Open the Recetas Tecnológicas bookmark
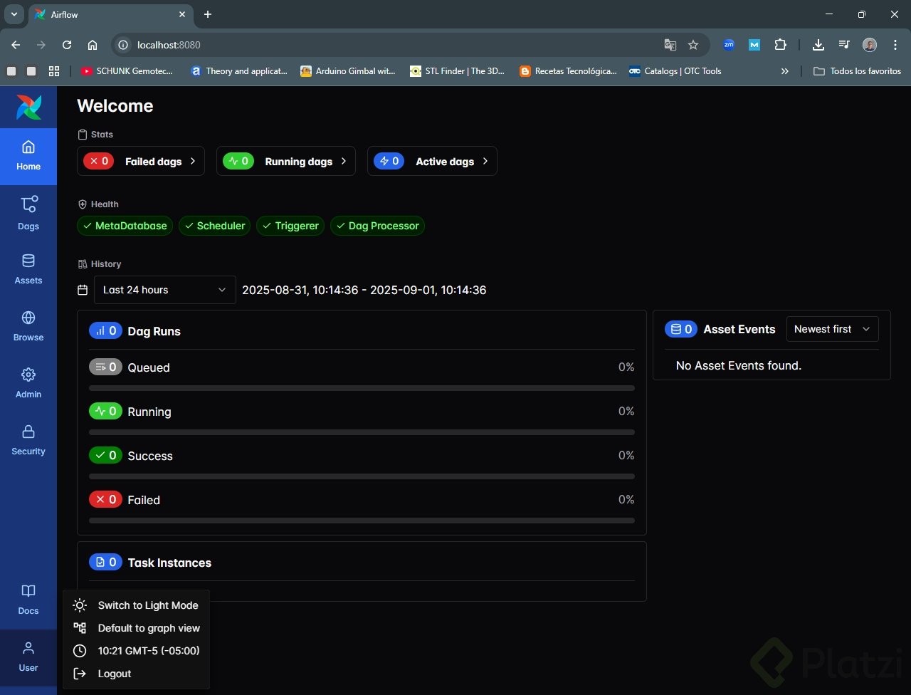The image size is (911, 695). pos(568,71)
